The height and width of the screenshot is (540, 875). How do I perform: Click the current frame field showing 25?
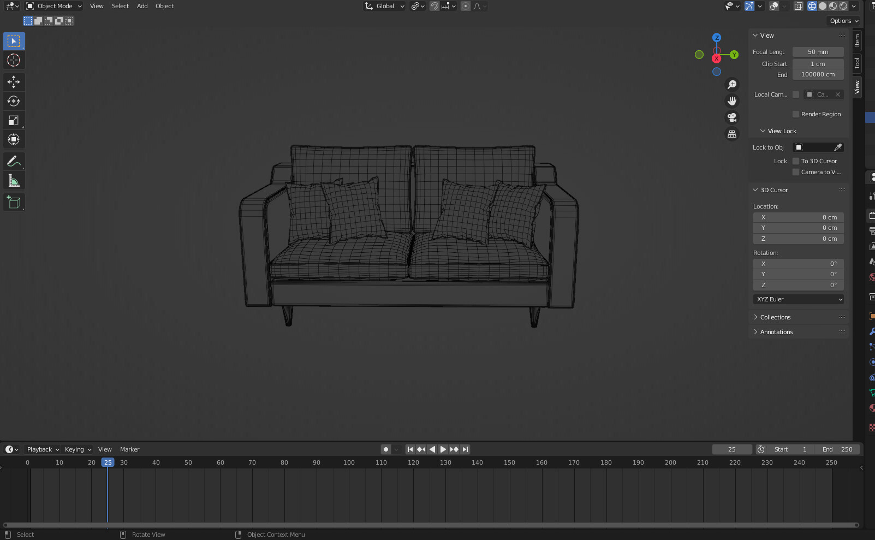(x=732, y=449)
